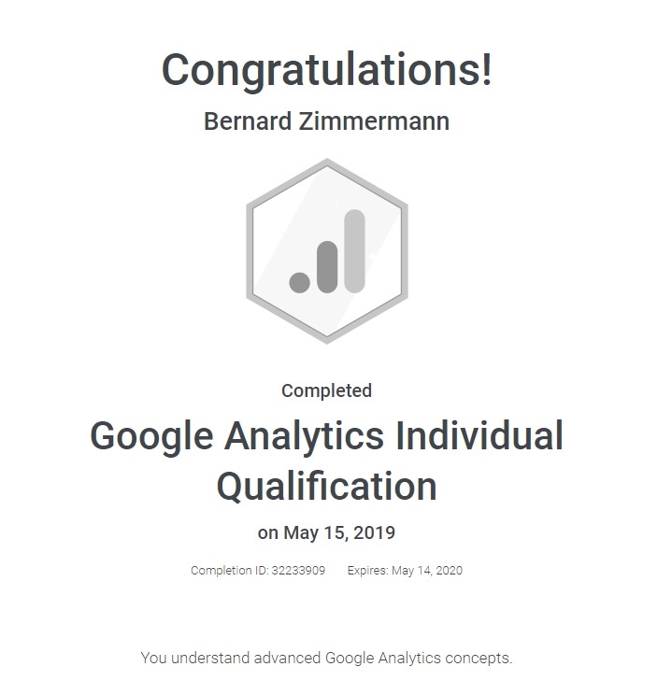This screenshot has height=695, width=658.
Task: Click the word Analytics in large title
Action: tap(304, 436)
